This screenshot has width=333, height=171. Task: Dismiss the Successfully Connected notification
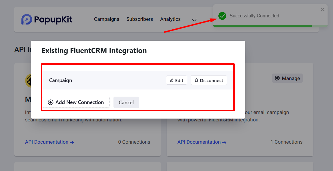click(322, 10)
